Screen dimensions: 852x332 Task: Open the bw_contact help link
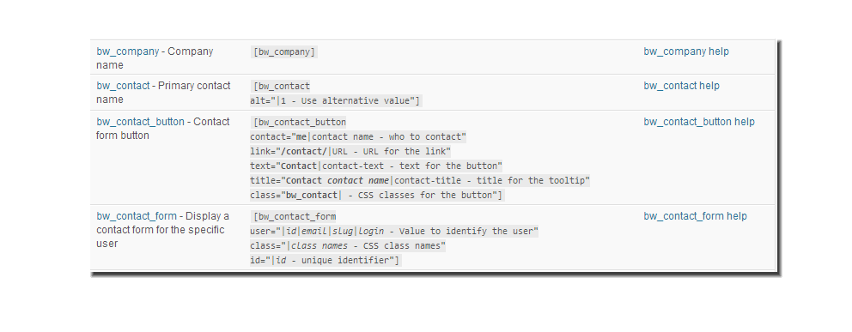point(681,86)
